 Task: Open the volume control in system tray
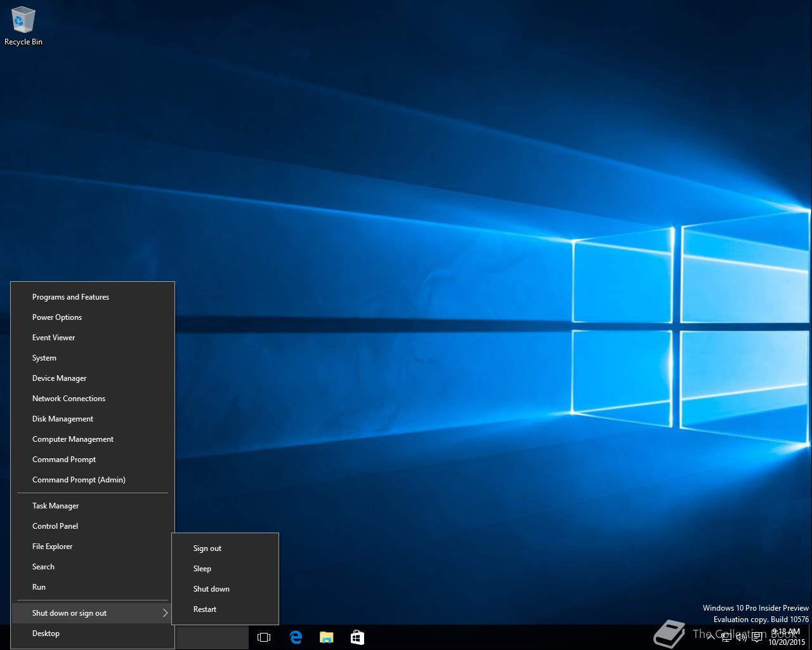[742, 637]
